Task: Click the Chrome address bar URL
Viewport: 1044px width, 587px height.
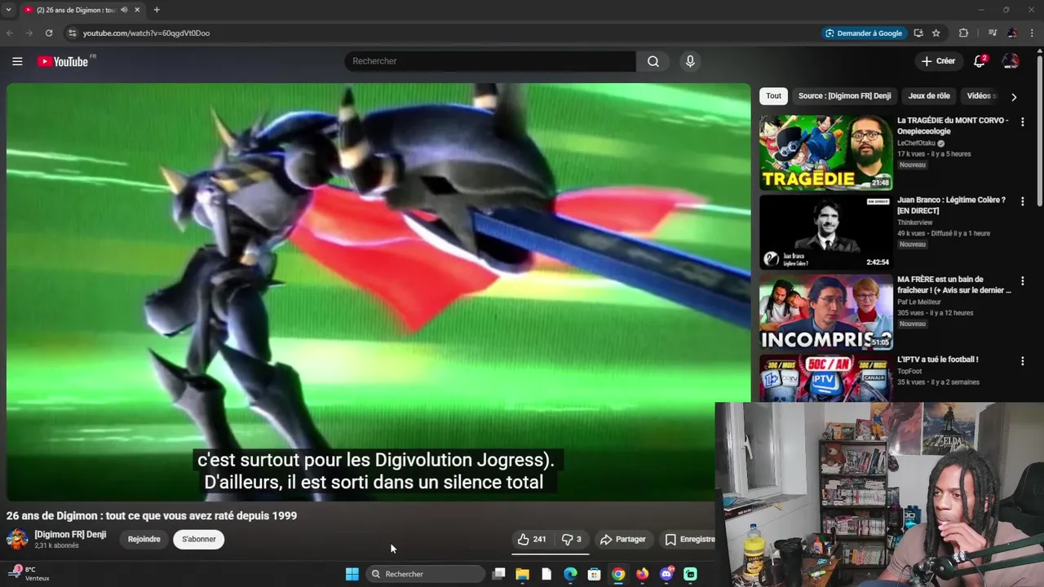Action: pyautogui.click(x=146, y=33)
